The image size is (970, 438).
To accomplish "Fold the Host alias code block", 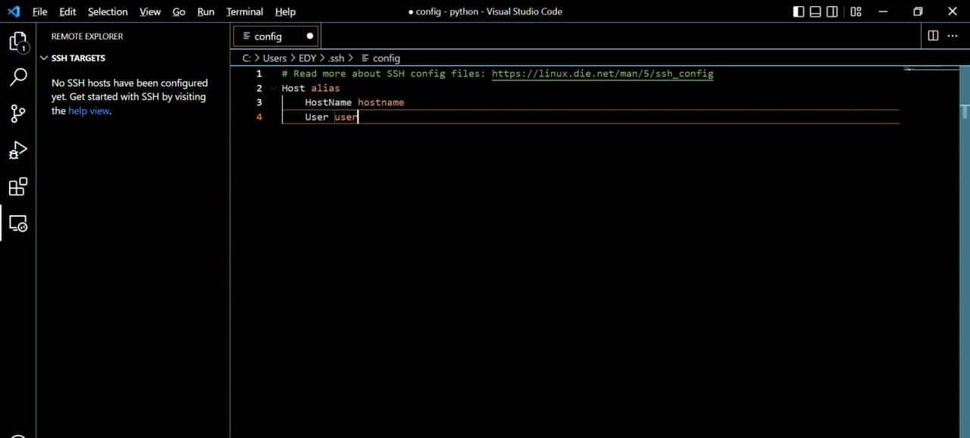I will tap(273, 88).
